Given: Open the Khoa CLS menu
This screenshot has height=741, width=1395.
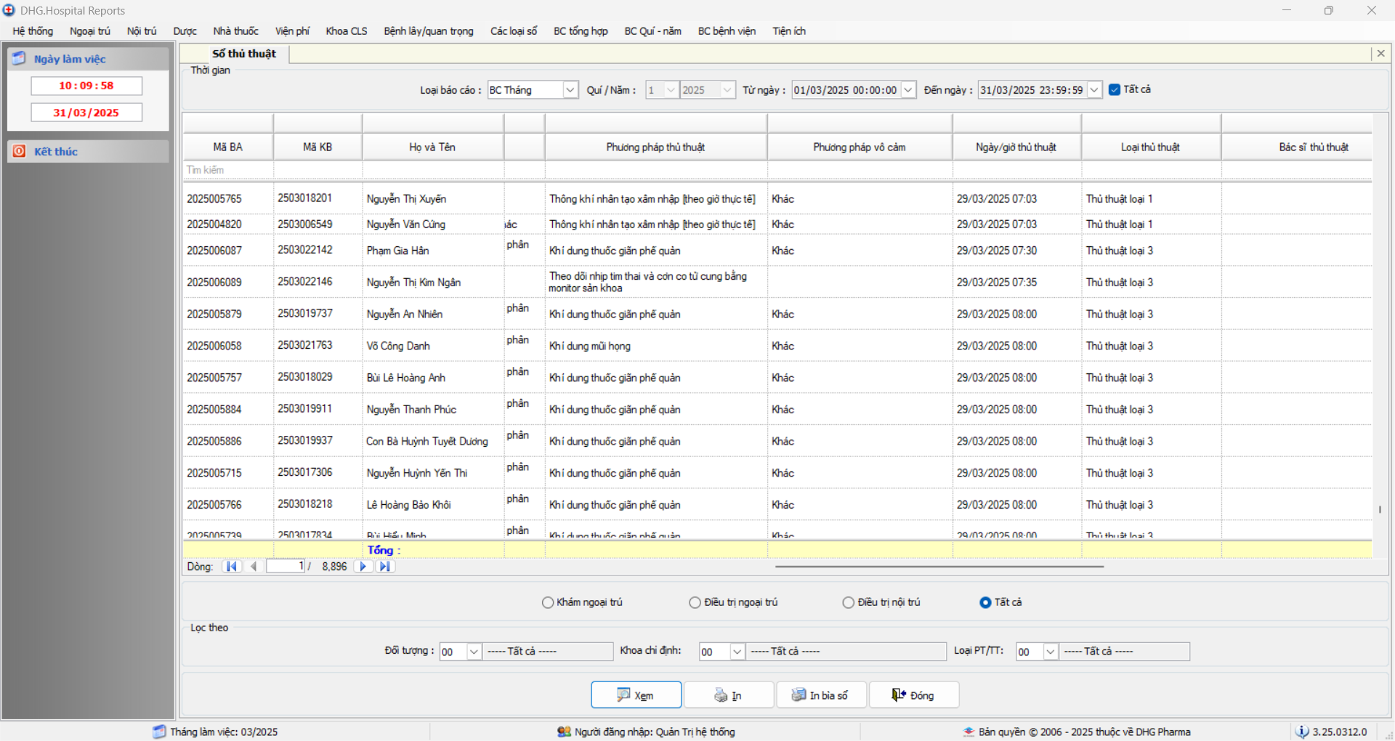Looking at the screenshot, I should pos(347,31).
